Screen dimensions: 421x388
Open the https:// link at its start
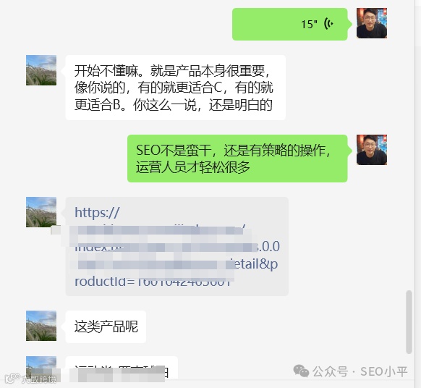(x=97, y=213)
